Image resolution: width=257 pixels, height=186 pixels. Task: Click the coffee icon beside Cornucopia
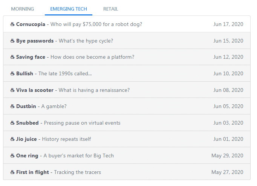[x=12, y=24]
